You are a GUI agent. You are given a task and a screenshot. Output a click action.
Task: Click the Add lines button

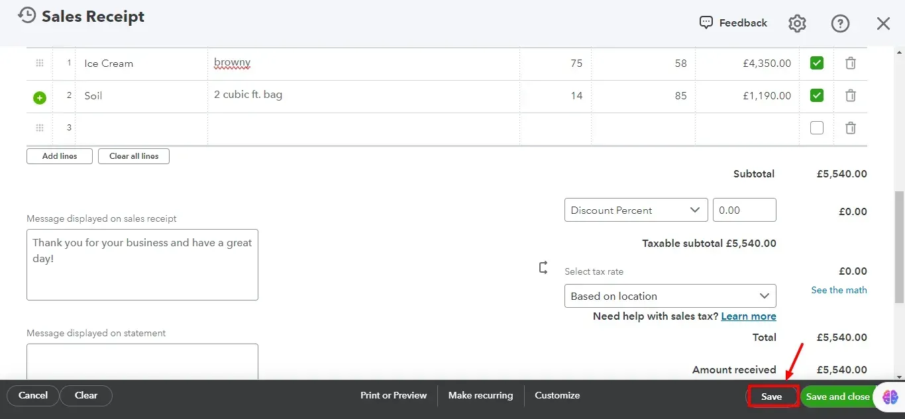(x=59, y=156)
